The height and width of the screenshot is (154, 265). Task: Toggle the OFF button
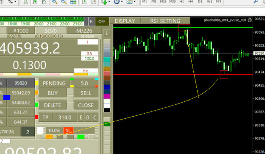point(102,22)
